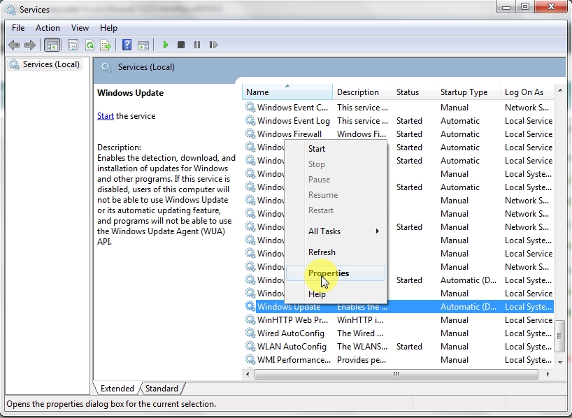Click the Stop Service square icon
This screenshot has height=418, width=572.
(x=181, y=45)
